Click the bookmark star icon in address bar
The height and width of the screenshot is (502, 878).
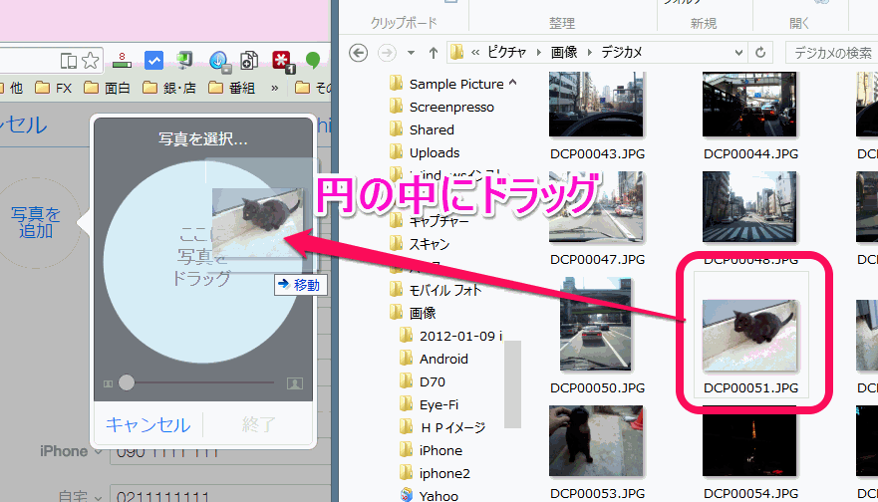coord(91,60)
